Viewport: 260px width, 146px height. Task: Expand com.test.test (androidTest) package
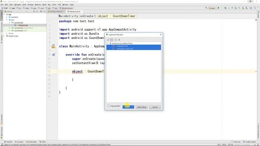[10, 28]
